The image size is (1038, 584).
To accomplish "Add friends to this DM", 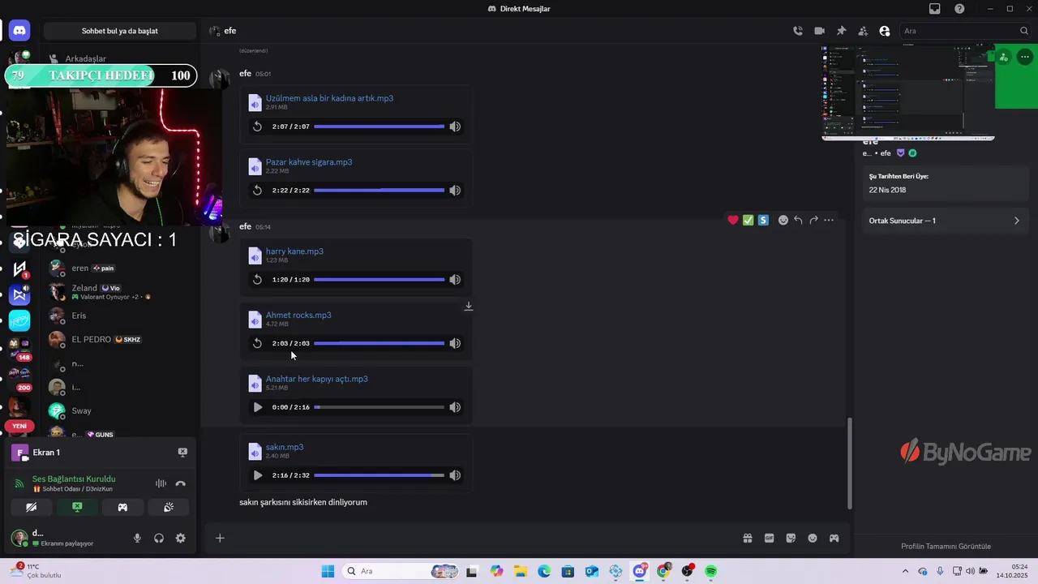I will [x=863, y=31].
